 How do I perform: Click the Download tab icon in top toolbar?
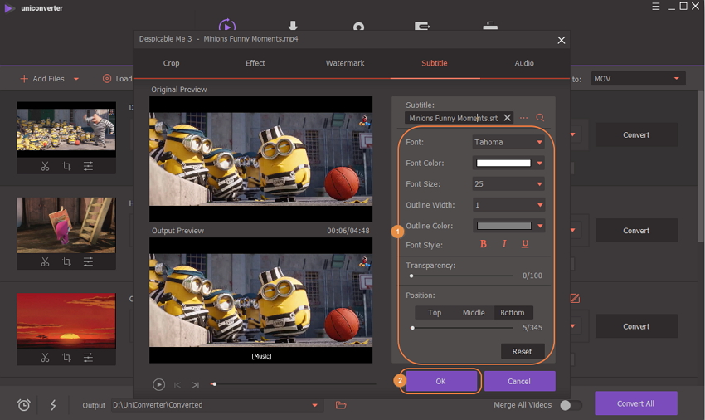pyautogui.click(x=293, y=25)
